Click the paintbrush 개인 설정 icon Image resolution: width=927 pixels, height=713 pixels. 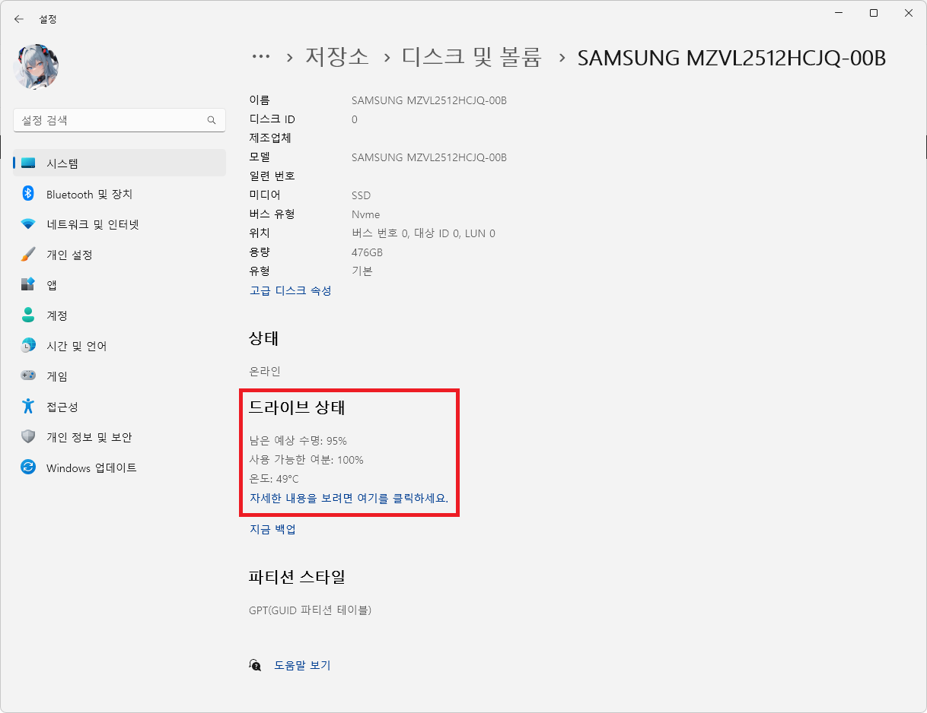[x=28, y=255]
